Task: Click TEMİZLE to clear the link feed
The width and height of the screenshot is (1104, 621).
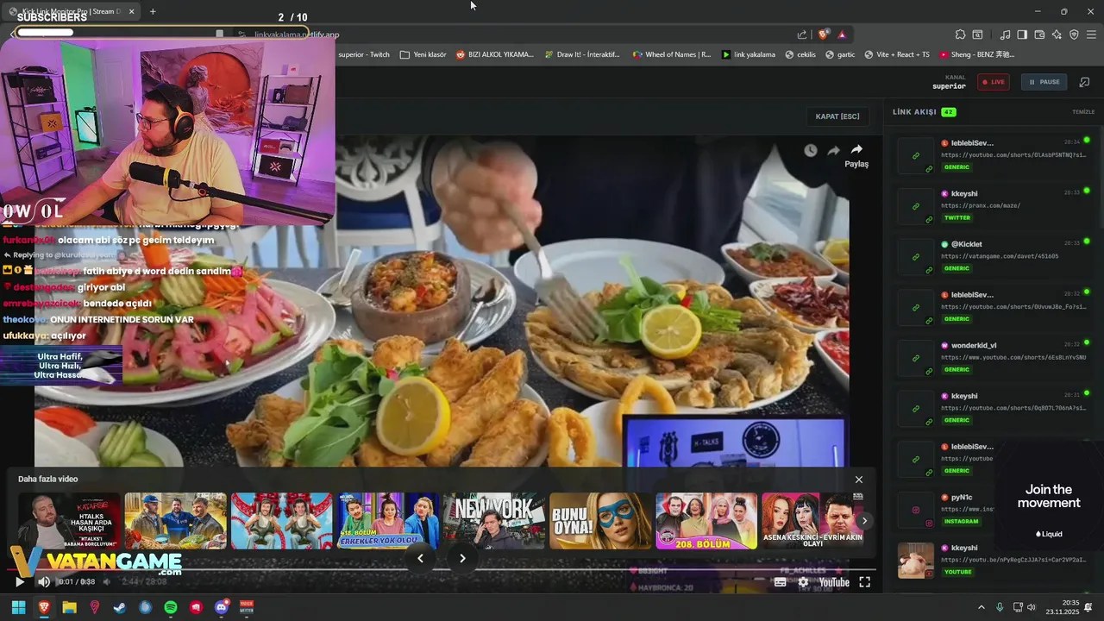Action: (x=1083, y=112)
